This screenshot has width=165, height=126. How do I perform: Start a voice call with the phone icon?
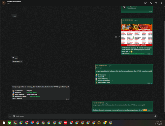[x=151, y=3]
